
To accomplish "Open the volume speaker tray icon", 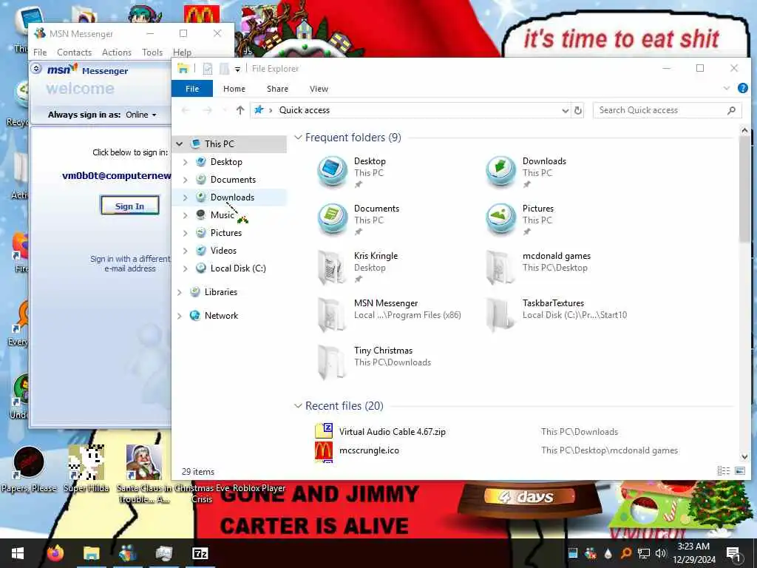I will [660, 553].
